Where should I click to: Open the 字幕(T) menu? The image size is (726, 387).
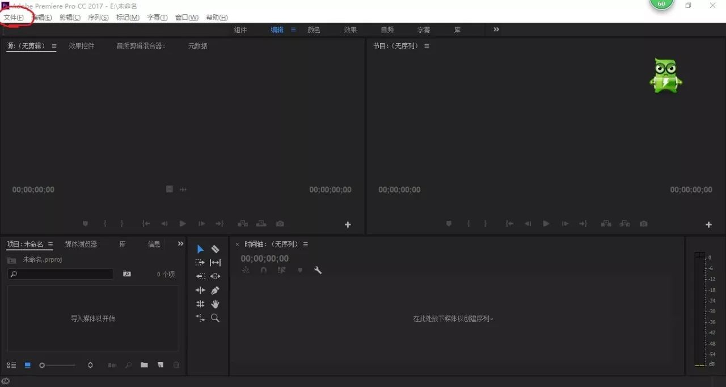coord(157,18)
